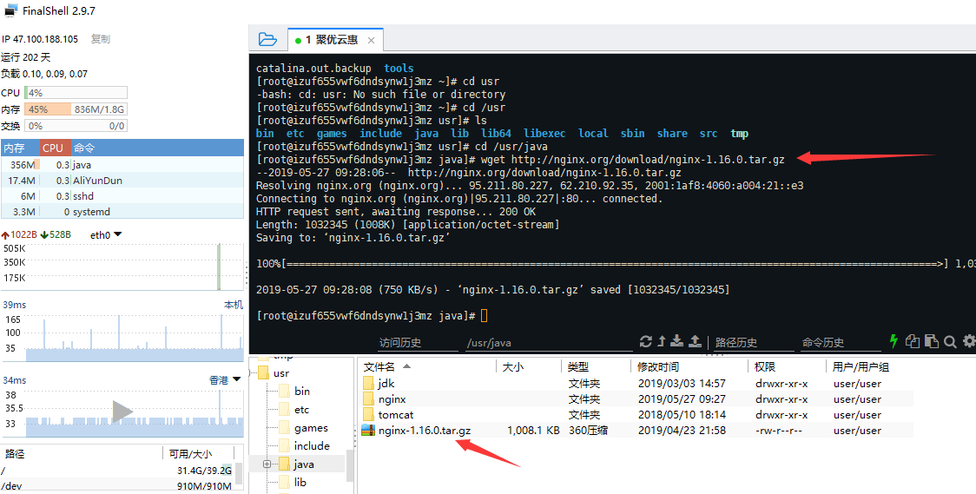Sort files by 修改时间 column
This screenshot has height=494, width=976.
pos(689,367)
